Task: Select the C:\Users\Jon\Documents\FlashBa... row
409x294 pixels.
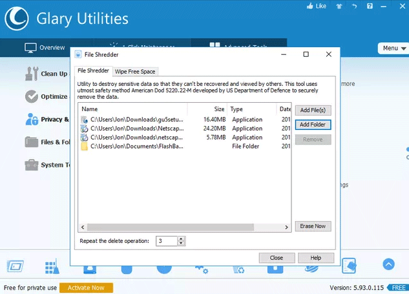Action: [185, 146]
